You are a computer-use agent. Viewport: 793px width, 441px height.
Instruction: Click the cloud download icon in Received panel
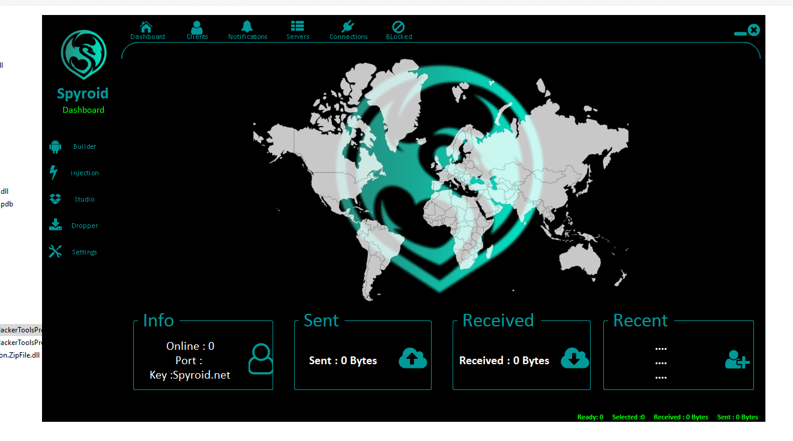574,358
